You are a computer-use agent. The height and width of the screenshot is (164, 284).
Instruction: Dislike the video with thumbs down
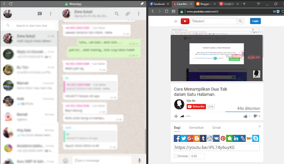pos(255,116)
